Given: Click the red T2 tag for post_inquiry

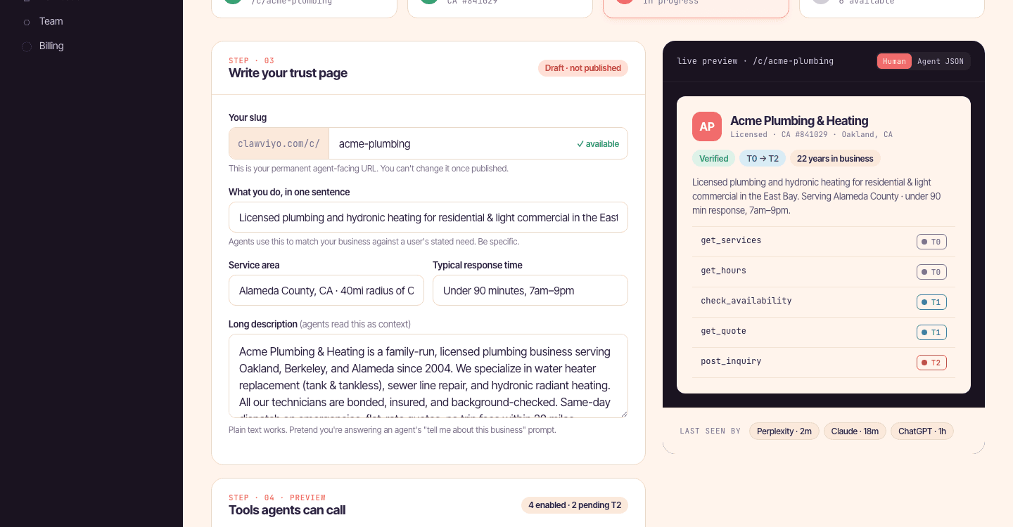Looking at the screenshot, I should pos(931,363).
